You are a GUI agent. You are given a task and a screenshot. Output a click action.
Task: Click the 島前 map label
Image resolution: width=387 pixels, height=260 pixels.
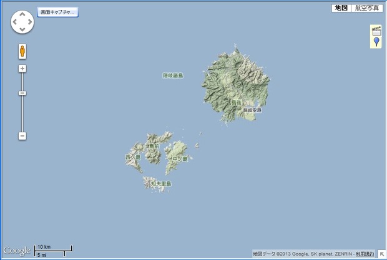155,147
